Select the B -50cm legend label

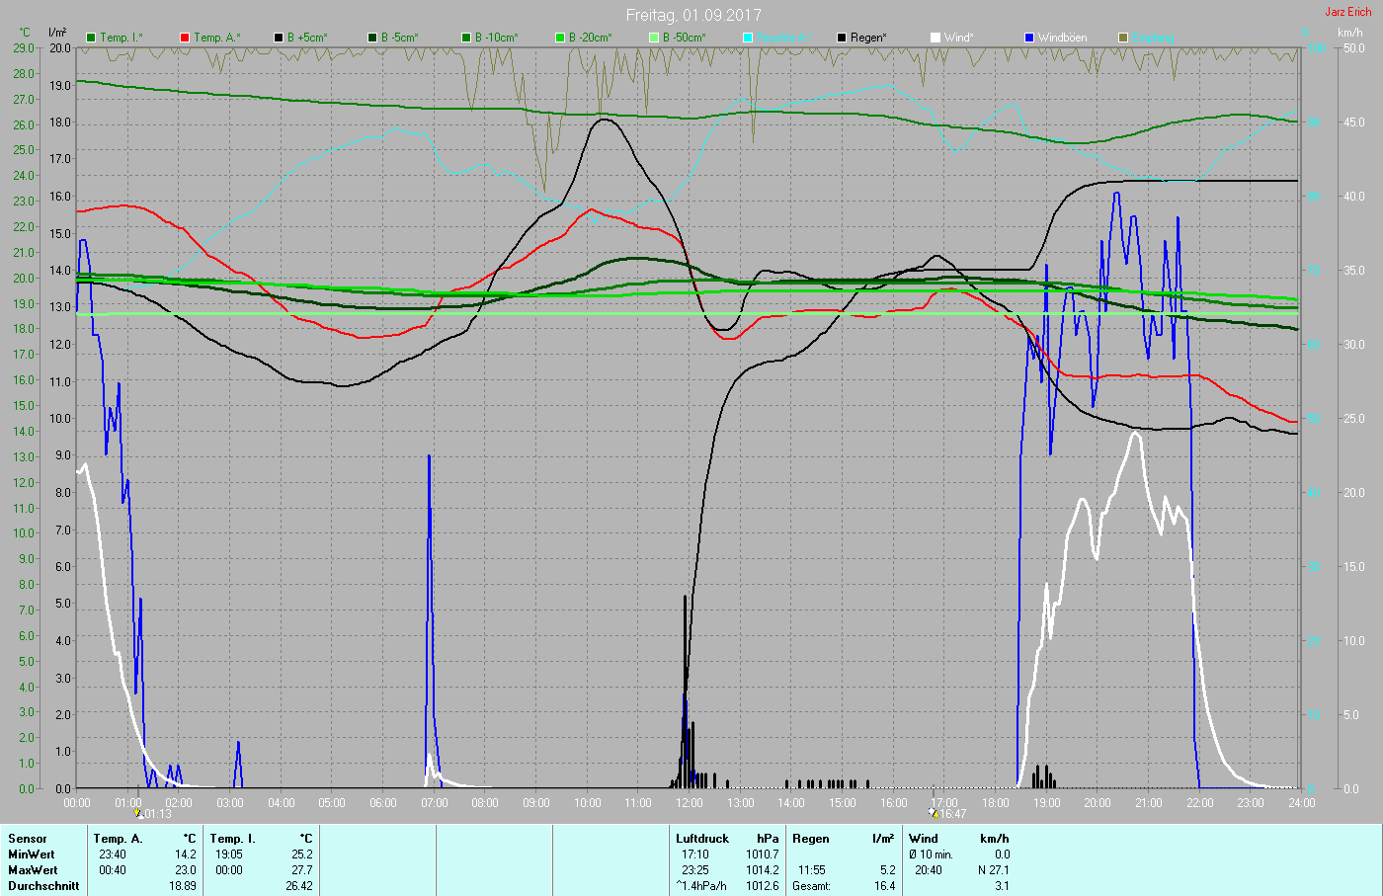pos(684,38)
